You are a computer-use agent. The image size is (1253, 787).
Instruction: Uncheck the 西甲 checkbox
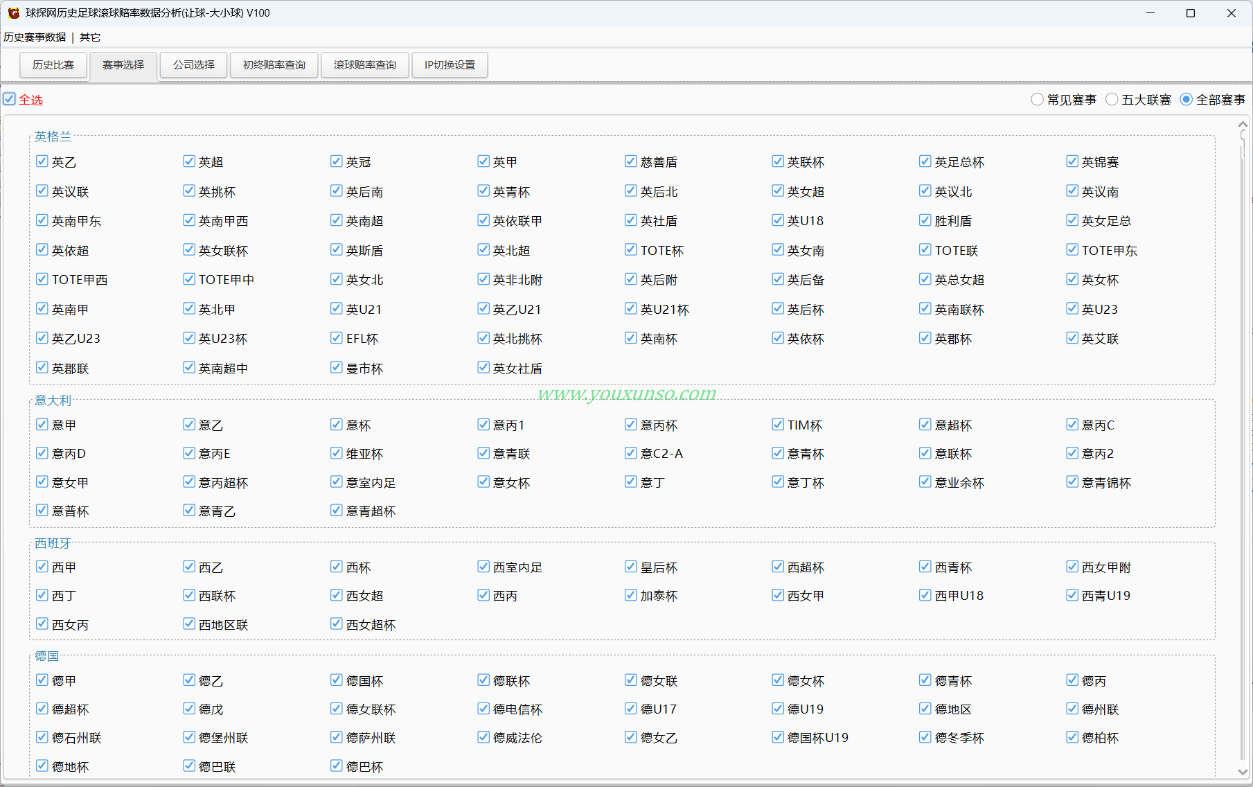coord(42,567)
